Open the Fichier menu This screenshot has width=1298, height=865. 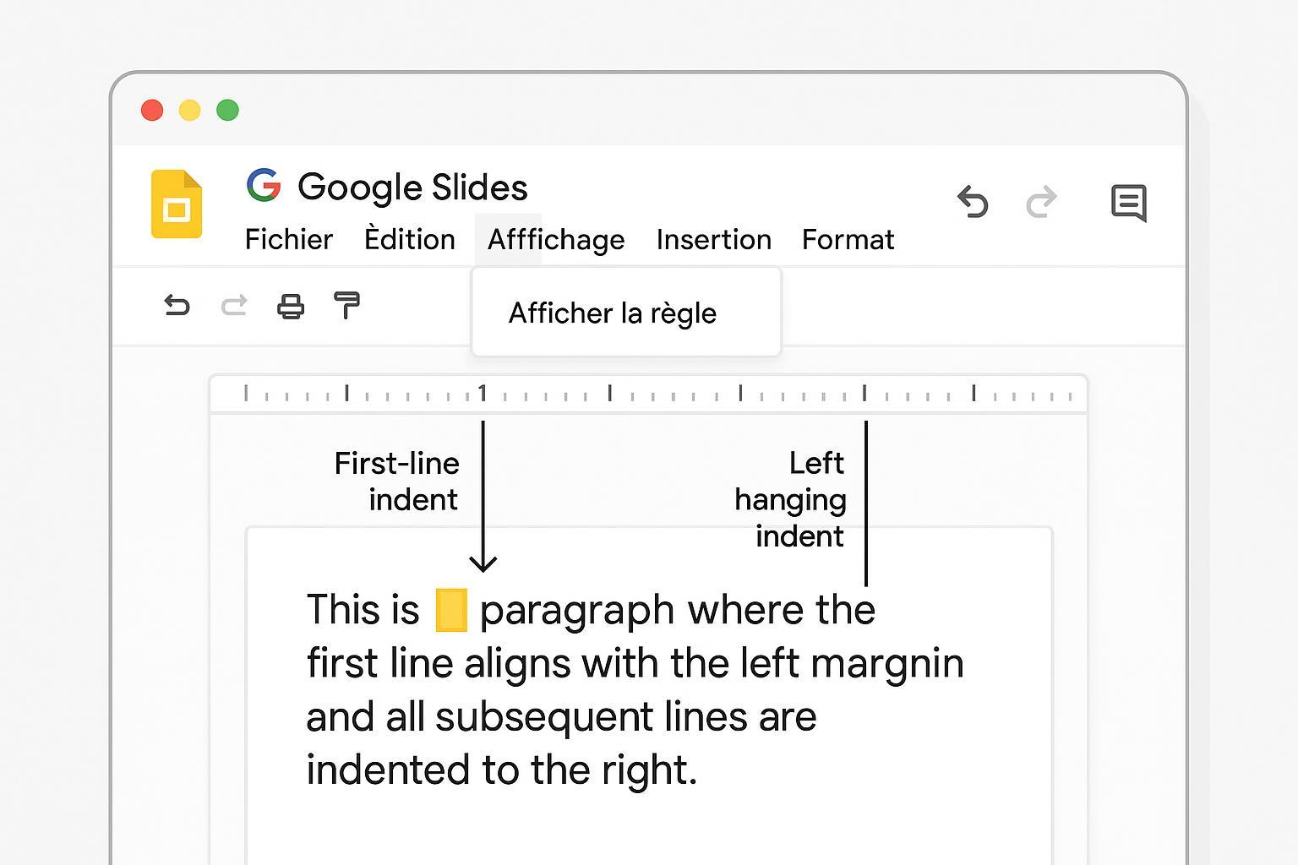289,240
